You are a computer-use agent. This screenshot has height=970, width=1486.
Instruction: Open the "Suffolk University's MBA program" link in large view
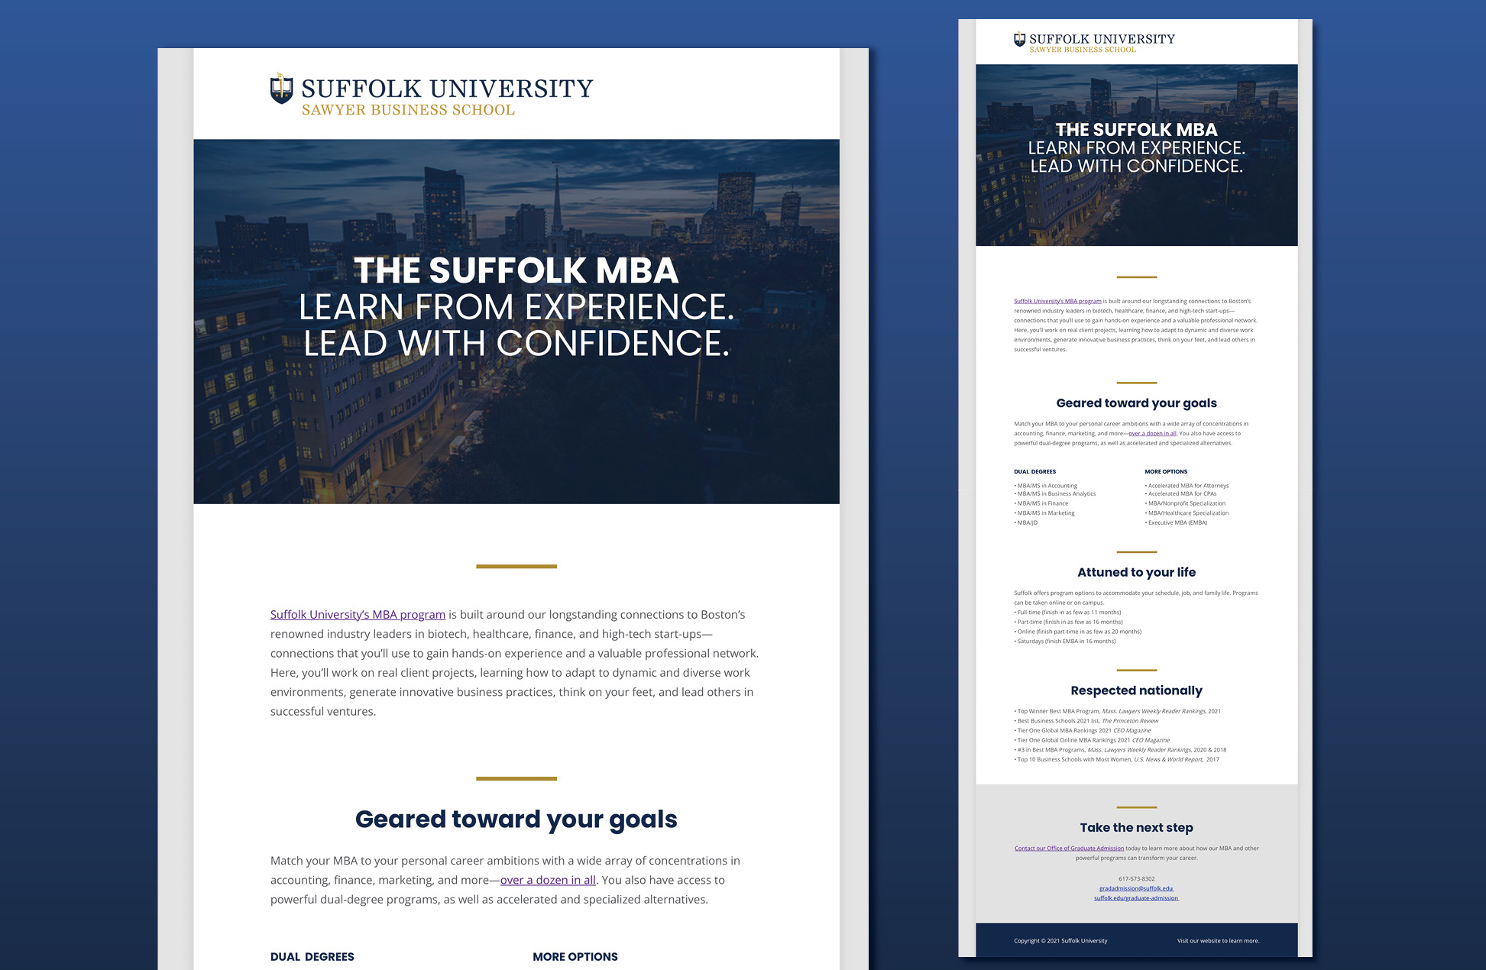coord(358,614)
